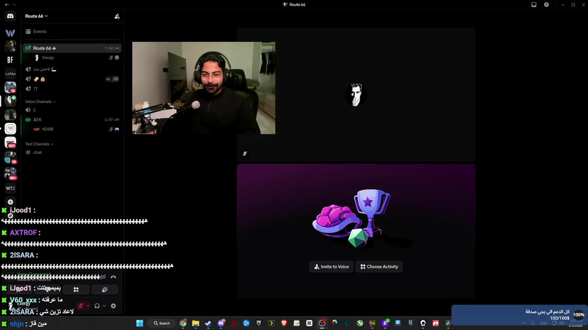Collapse the Text Channels category
Screen dimensions: 588x330
[40, 144]
